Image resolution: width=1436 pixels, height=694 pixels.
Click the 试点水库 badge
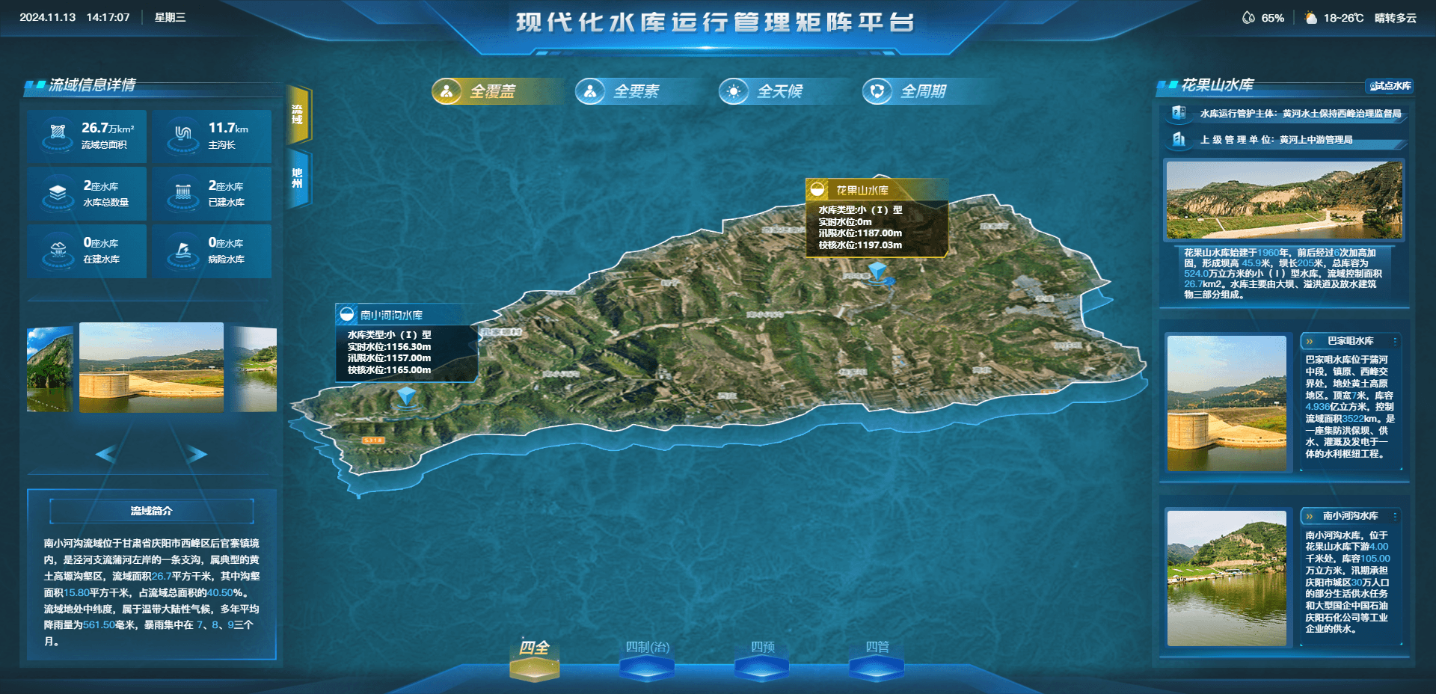tap(1390, 86)
